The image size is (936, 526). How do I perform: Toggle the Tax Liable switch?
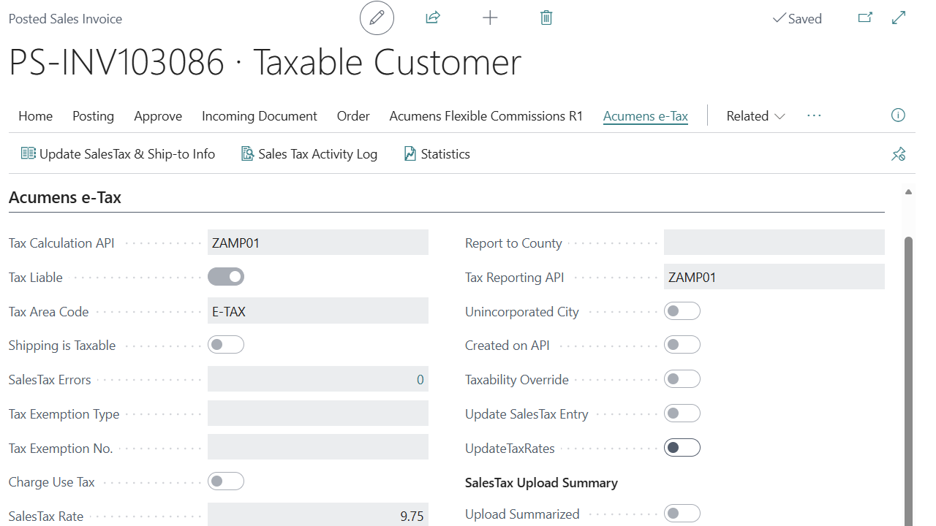click(x=226, y=277)
